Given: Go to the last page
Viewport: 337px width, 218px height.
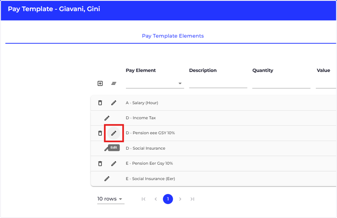Looking at the screenshot, I should pyautogui.click(x=192, y=199).
